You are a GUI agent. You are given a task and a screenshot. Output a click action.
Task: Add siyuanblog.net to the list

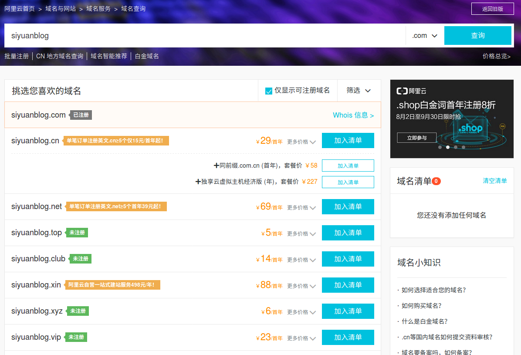pos(348,207)
